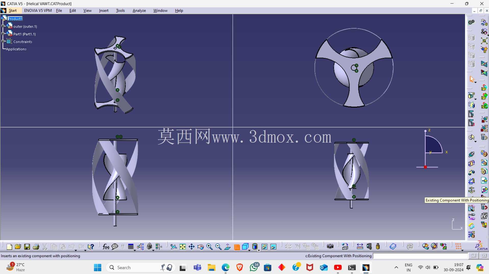Open the Formula f(x) tool
This screenshot has height=274, width=489.
tap(106, 246)
